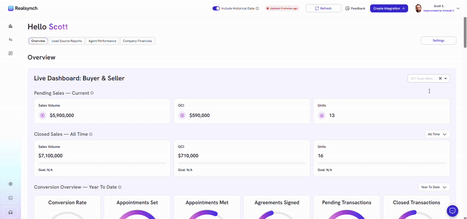467x219 pixels.
Task: Open the chat bubble widget
Action: (452, 211)
